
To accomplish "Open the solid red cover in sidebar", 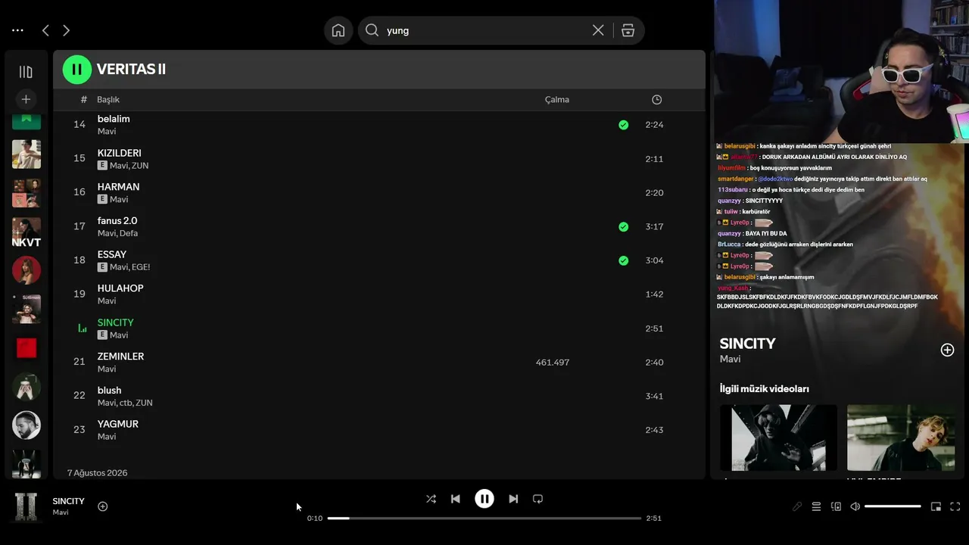I will click(x=26, y=347).
